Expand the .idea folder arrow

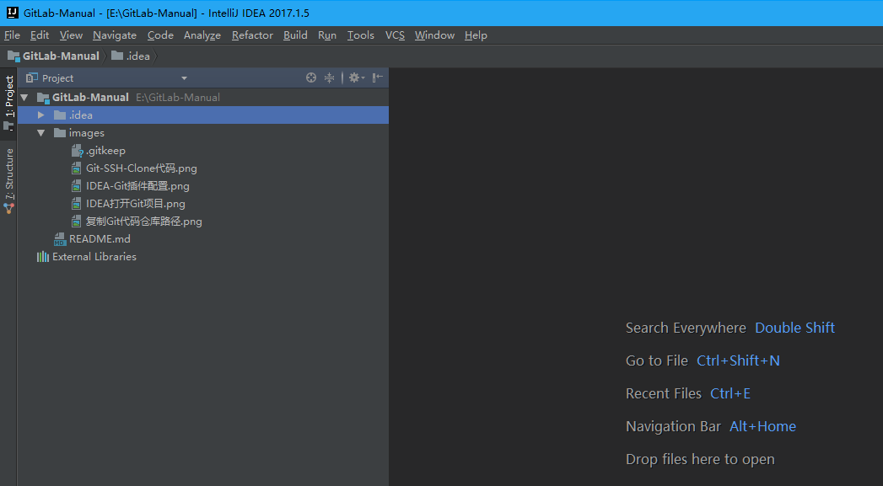[40, 115]
